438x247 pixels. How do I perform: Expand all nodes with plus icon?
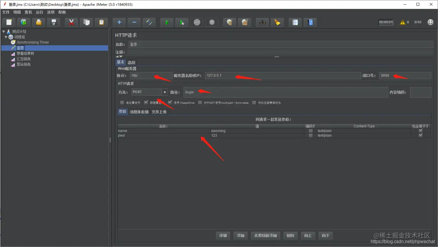click(x=119, y=22)
